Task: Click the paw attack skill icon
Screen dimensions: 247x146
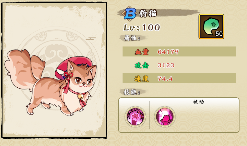Action: [135, 117]
